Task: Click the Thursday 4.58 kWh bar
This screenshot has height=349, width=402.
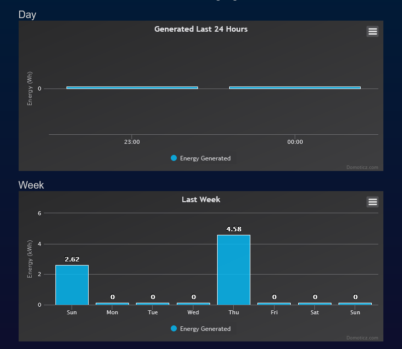Action: coord(234,270)
